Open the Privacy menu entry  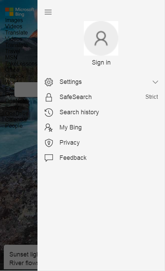tap(101, 143)
